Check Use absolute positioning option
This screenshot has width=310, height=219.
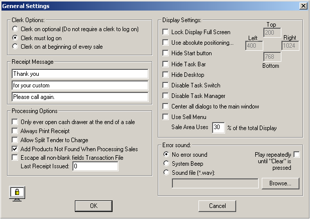[166, 43]
